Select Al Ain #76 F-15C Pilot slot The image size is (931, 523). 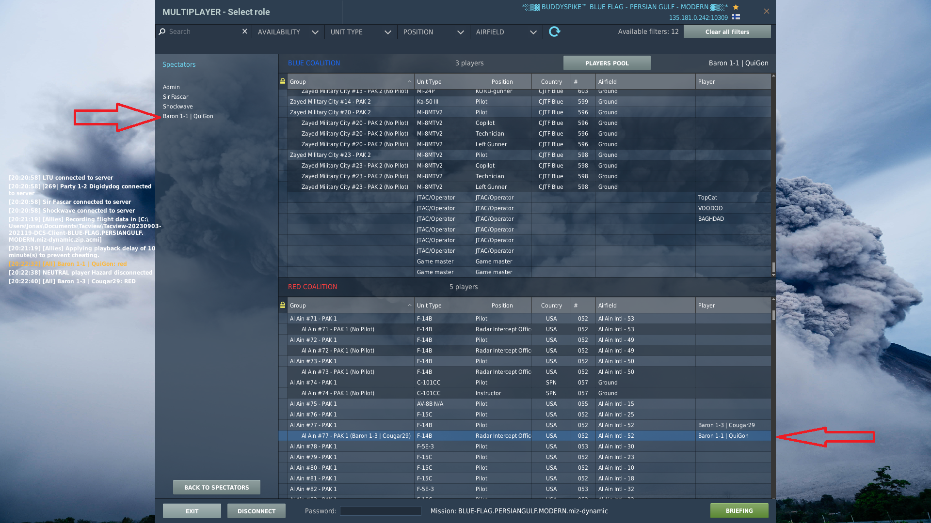pos(525,415)
